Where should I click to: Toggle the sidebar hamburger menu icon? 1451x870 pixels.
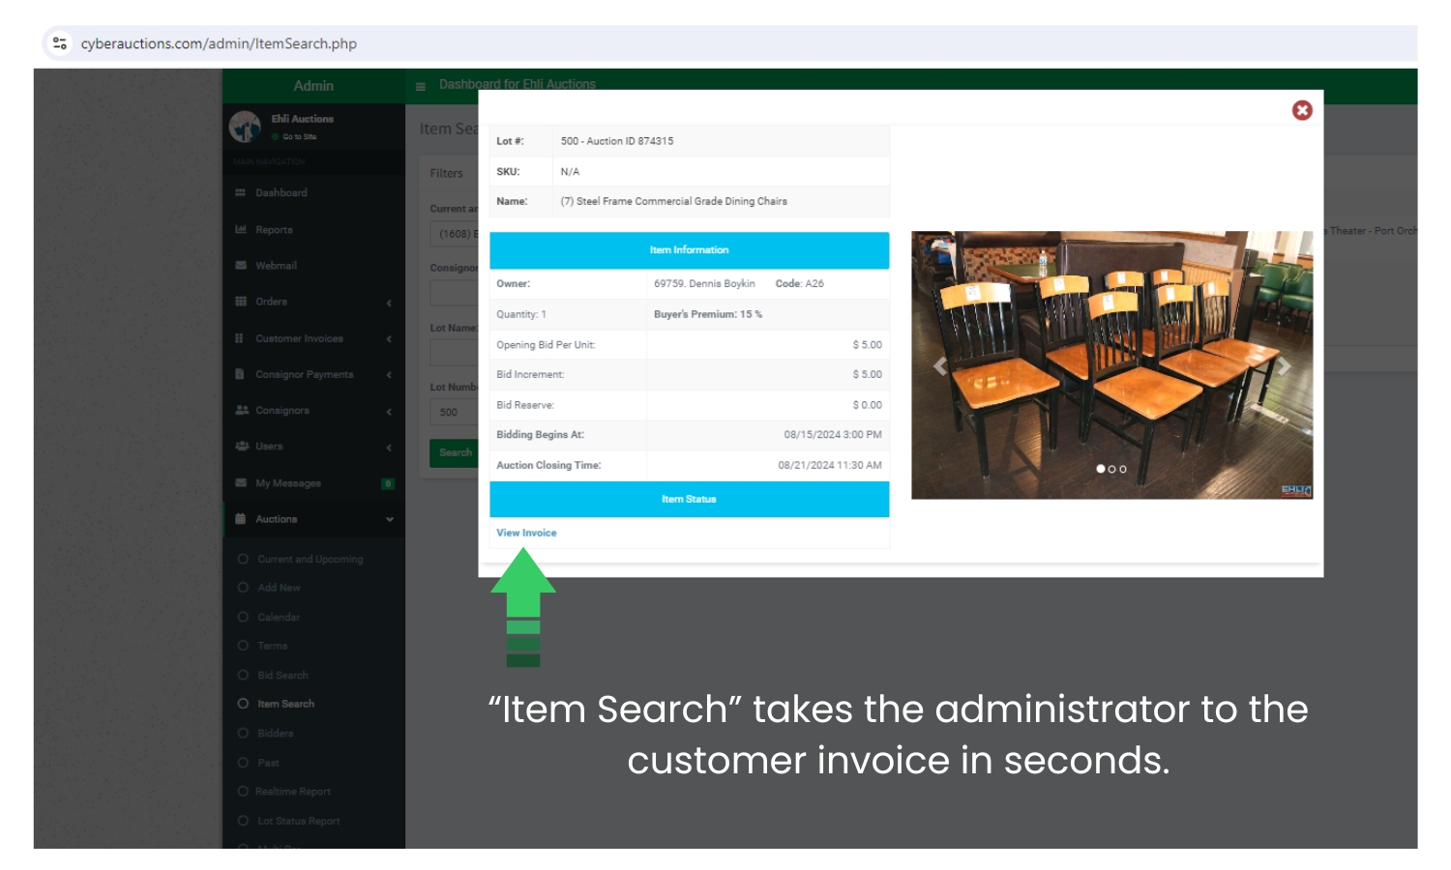pyautogui.click(x=421, y=86)
